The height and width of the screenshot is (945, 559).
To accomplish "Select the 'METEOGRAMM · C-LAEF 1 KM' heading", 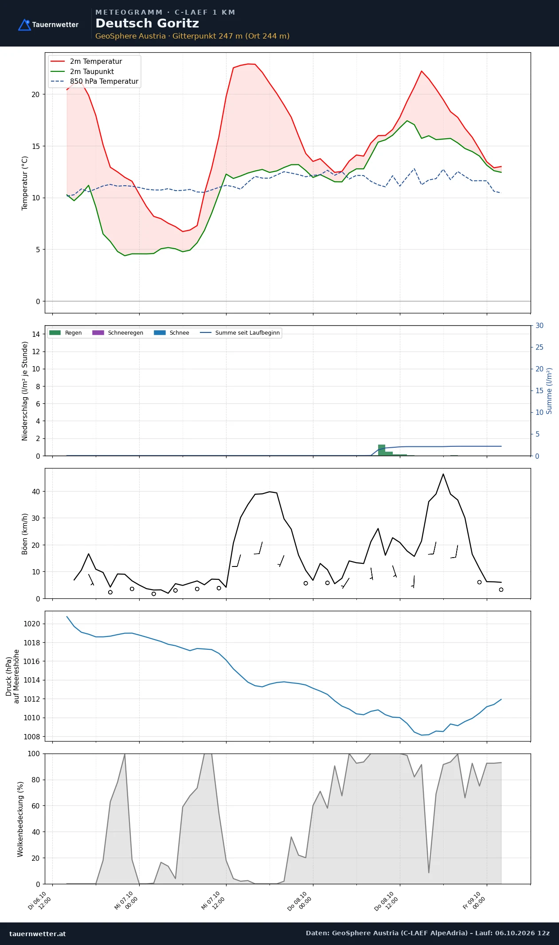I will coord(165,12).
